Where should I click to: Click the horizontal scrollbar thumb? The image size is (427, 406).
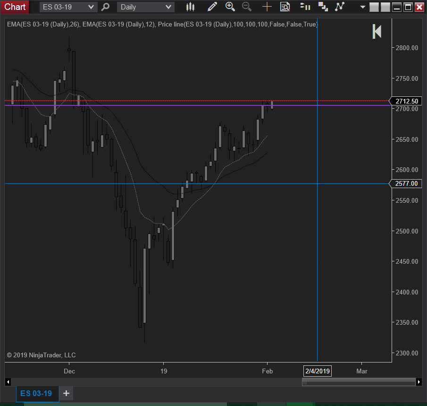tap(359, 382)
